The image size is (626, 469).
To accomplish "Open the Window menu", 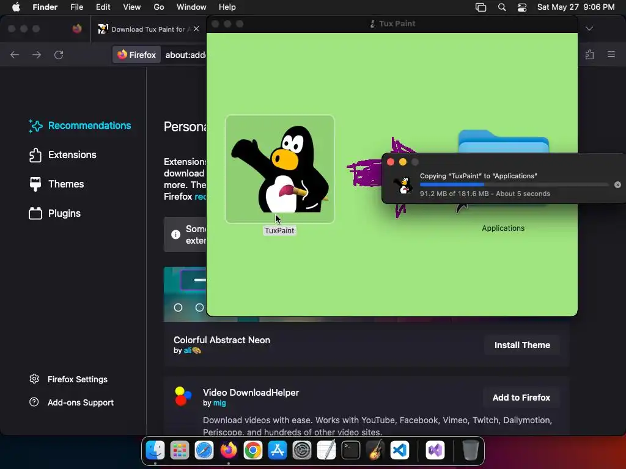I will [x=191, y=7].
